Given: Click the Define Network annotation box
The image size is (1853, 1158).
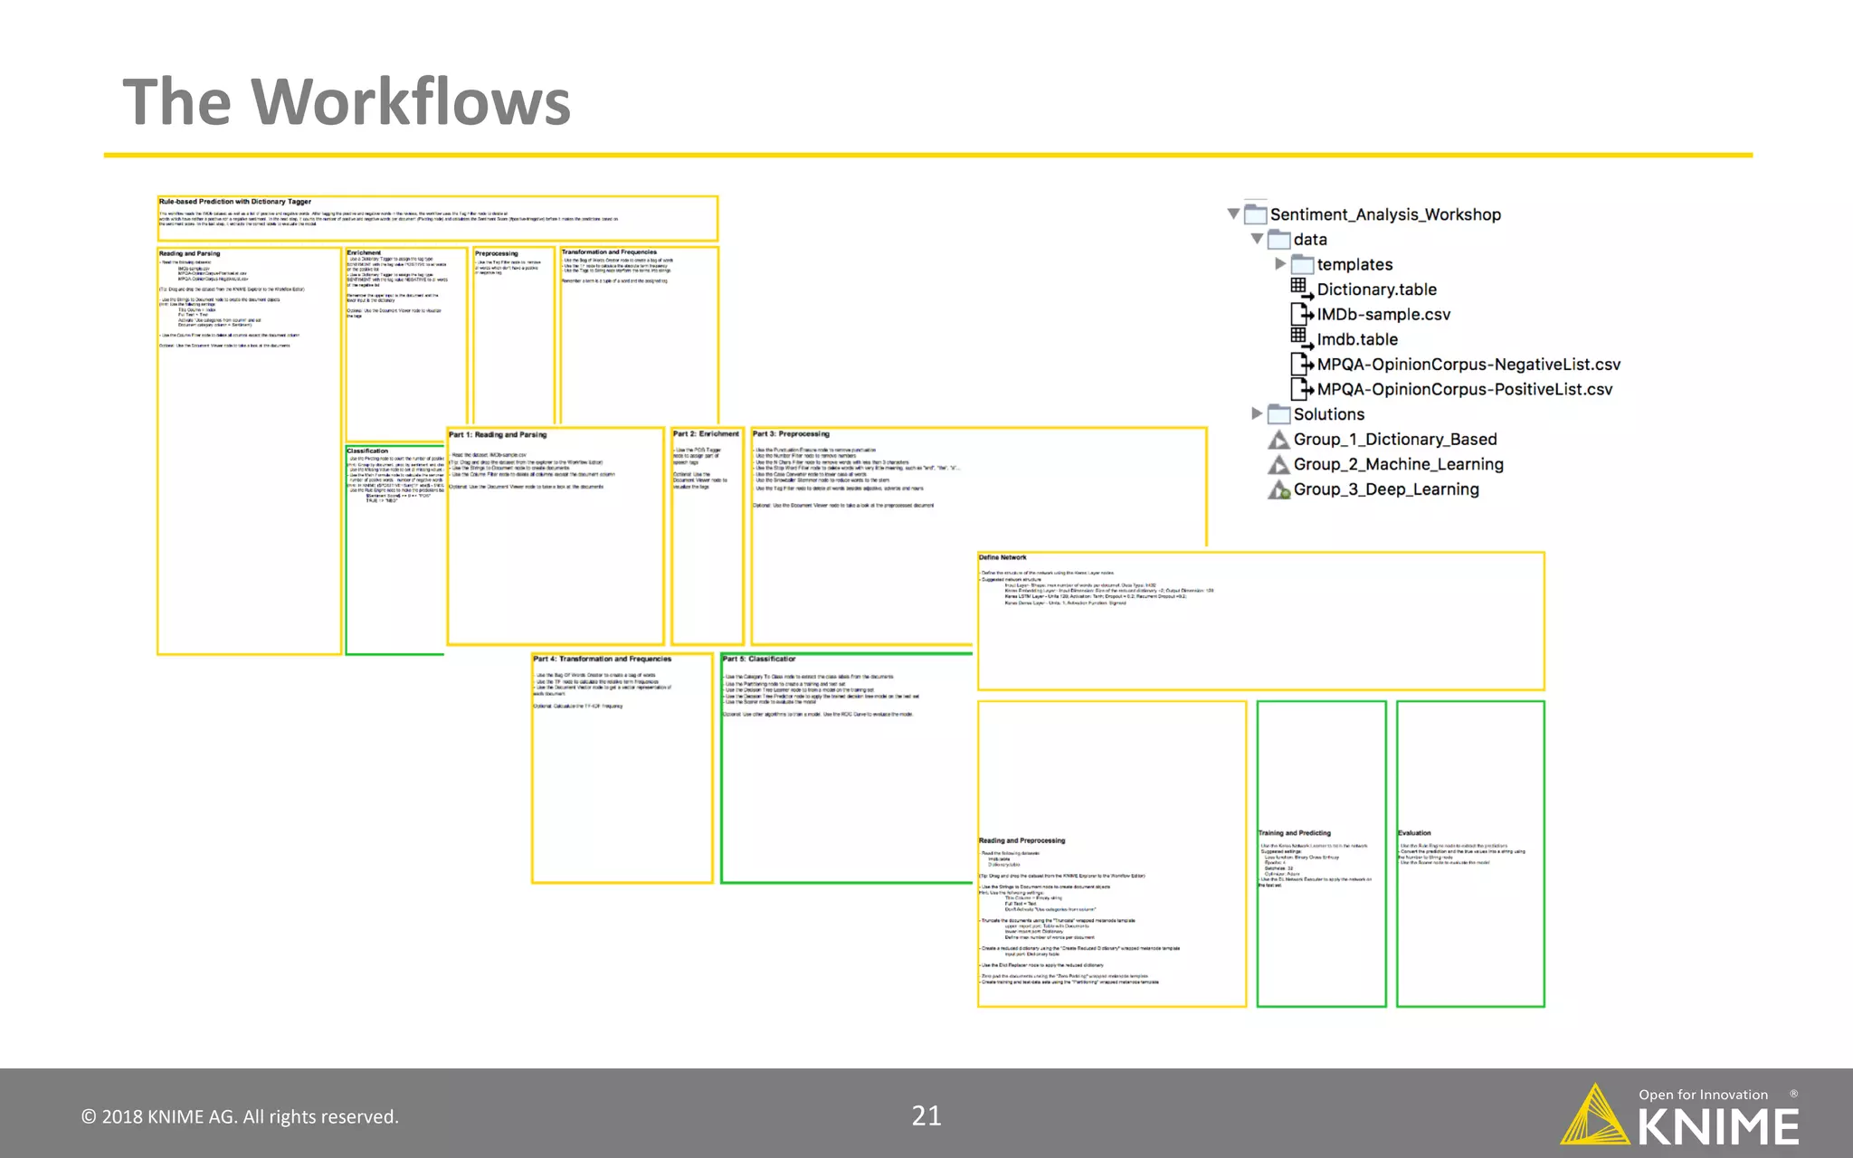Looking at the screenshot, I should tap(1260, 621).
